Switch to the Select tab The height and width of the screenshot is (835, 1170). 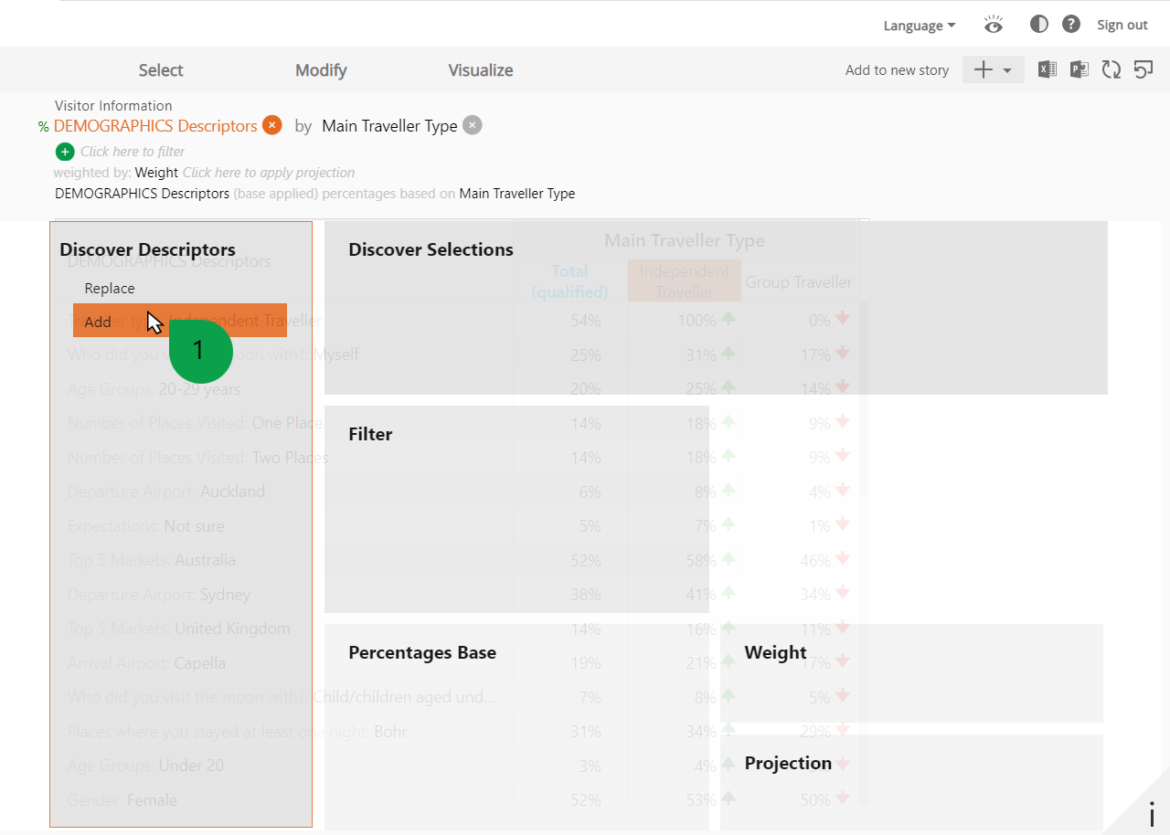pos(161,70)
